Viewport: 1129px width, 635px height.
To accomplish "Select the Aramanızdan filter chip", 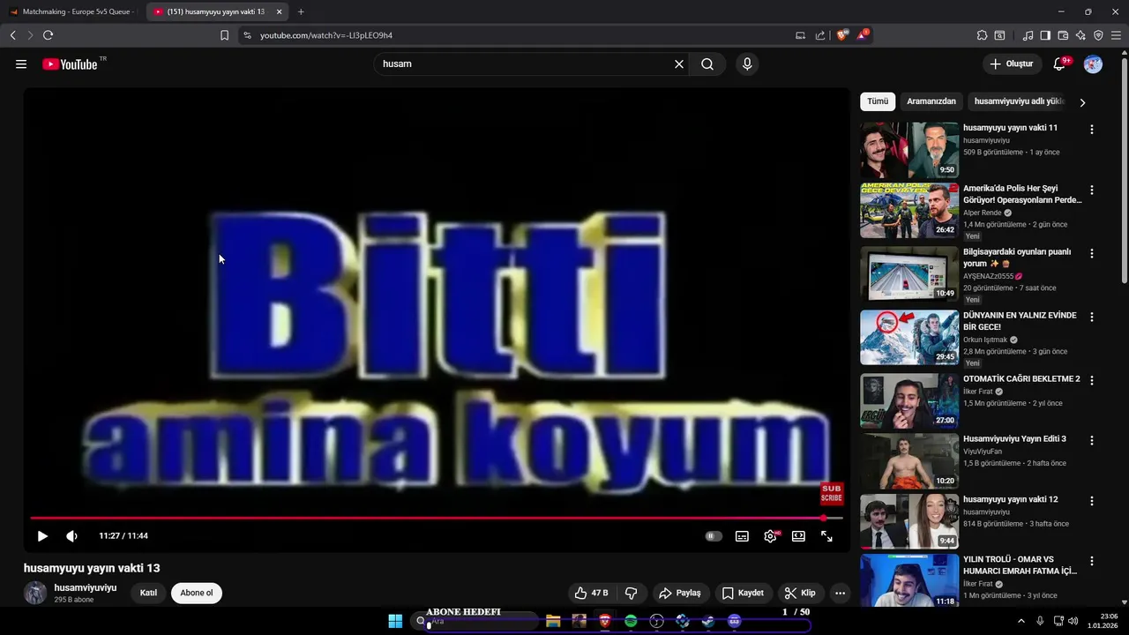I will tap(931, 101).
